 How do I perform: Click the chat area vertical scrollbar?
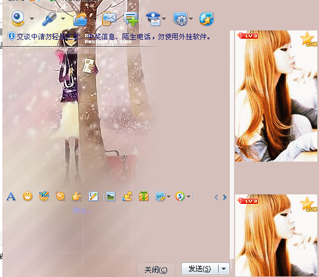(232, 145)
